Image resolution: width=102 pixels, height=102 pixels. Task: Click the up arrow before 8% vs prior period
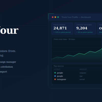77,32
